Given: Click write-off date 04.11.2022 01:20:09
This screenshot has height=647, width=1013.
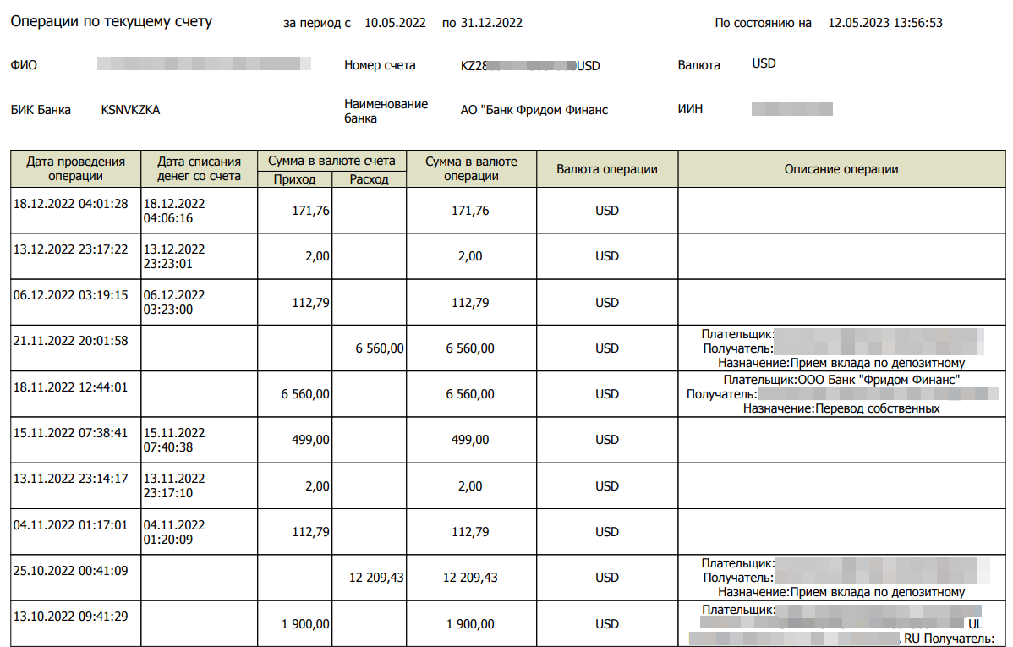Looking at the screenshot, I should [174, 533].
